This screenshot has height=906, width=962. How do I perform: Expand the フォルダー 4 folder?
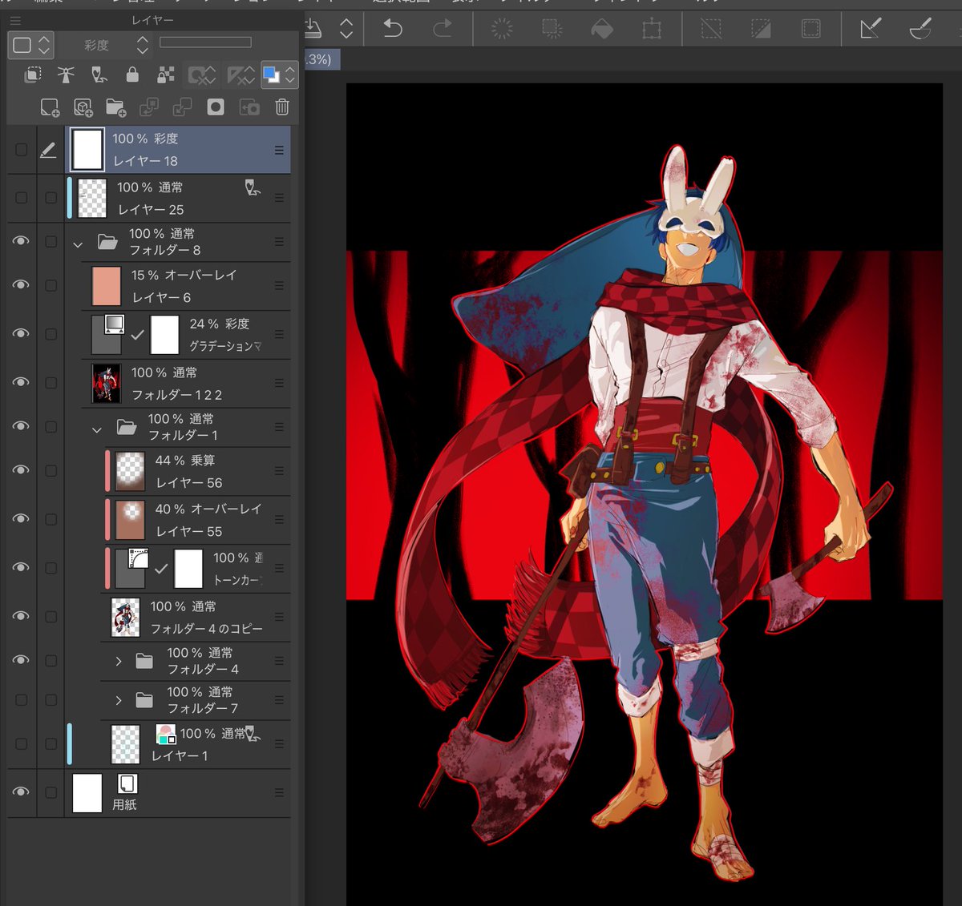[119, 661]
